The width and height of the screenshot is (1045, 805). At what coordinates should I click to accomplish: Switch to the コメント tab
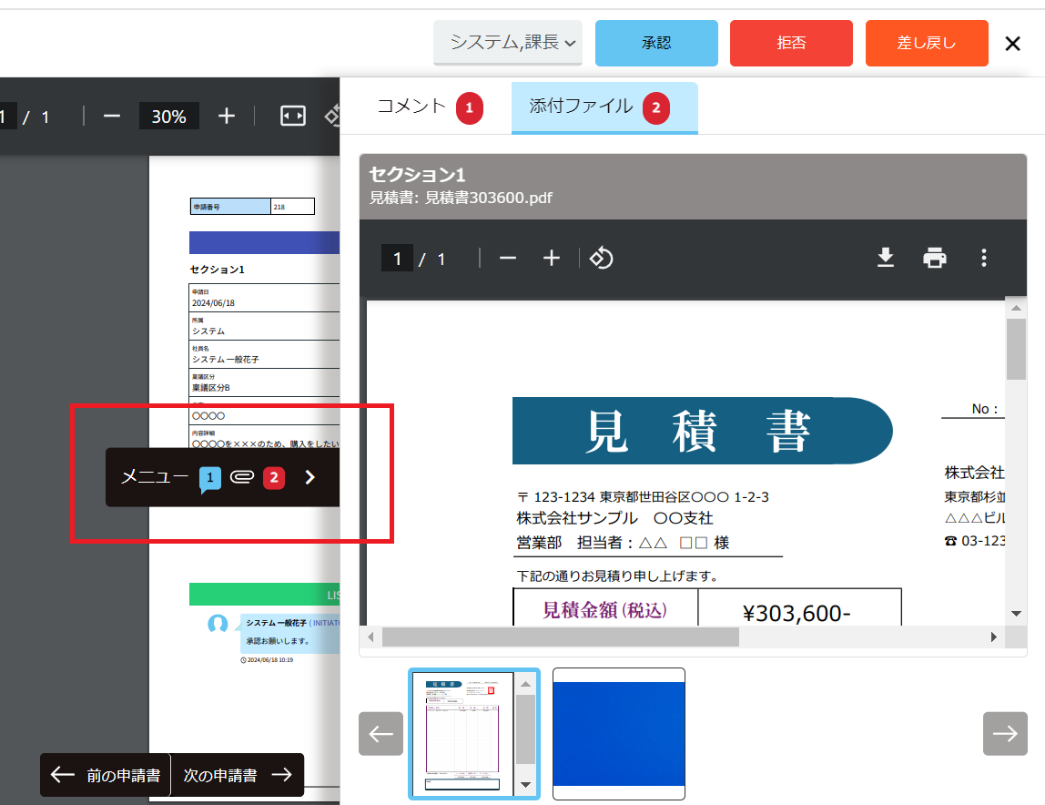[430, 107]
